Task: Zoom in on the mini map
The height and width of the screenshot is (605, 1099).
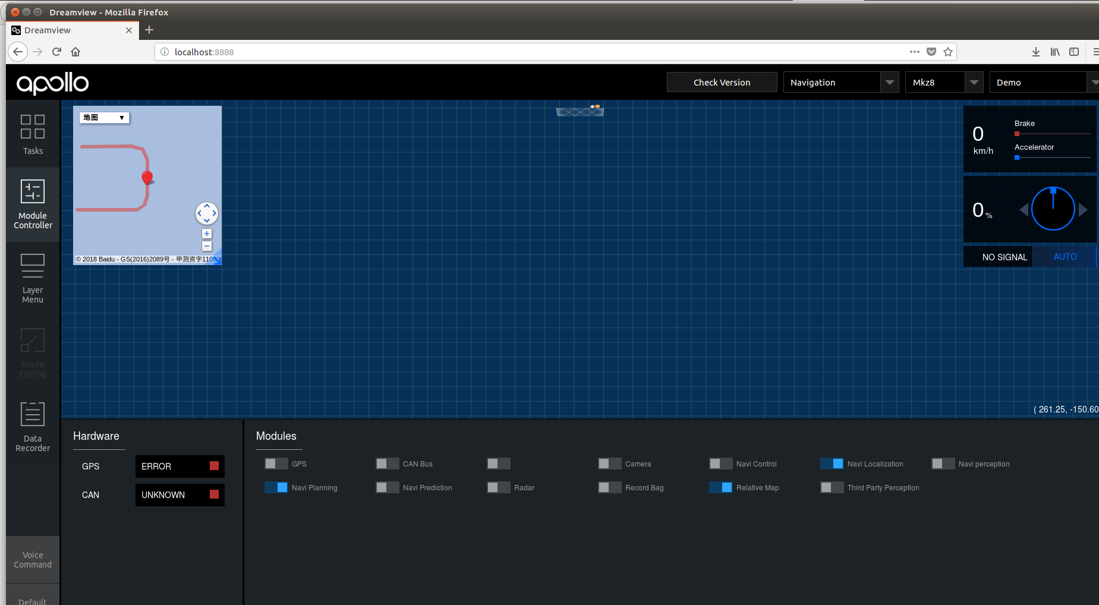Action: (x=206, y=233)
